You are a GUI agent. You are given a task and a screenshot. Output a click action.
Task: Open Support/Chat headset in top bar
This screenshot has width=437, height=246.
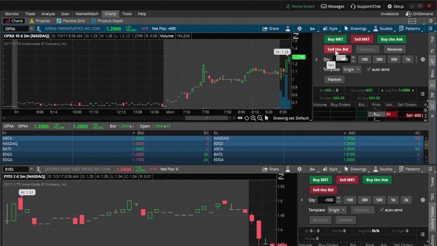[365, 6]
